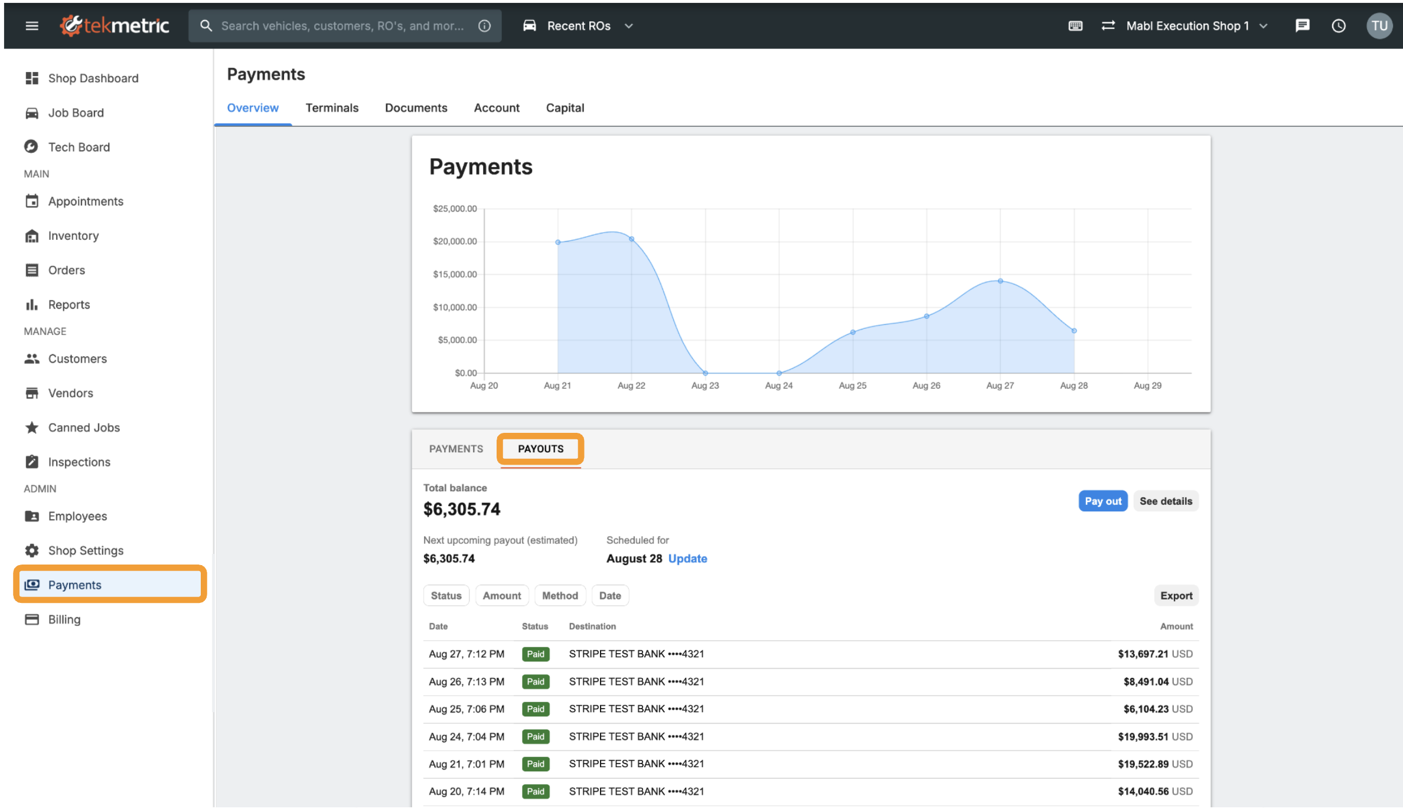
Task: Click the Customers icon in the sidebar
Action: tap(32, 358)
